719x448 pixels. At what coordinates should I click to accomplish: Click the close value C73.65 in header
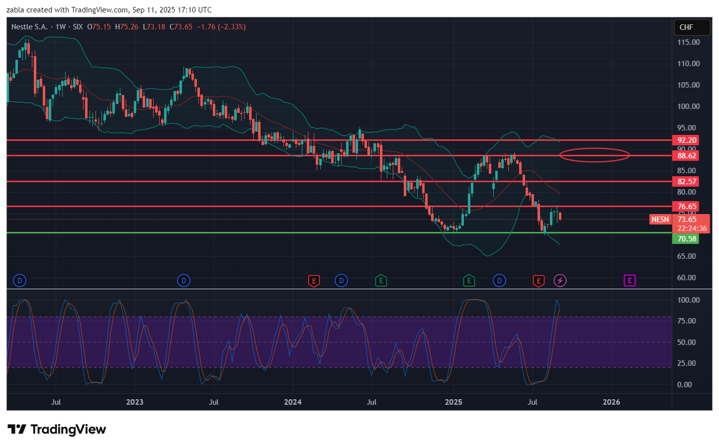[x=181, y=27]
